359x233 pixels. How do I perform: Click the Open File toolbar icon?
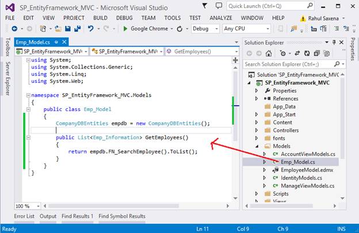click(58, 29)
